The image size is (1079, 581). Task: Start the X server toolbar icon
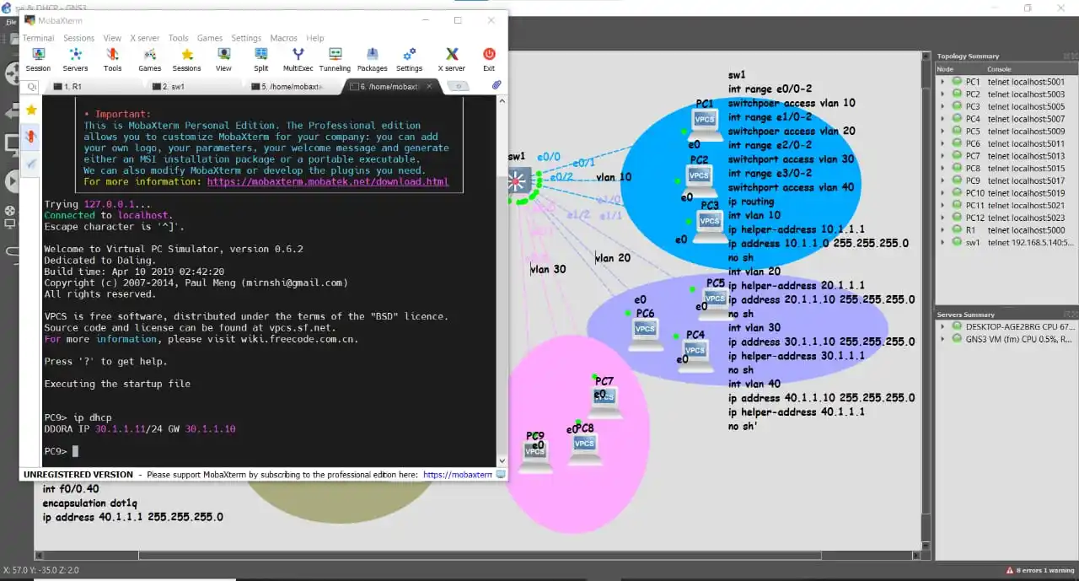(452, 59)
